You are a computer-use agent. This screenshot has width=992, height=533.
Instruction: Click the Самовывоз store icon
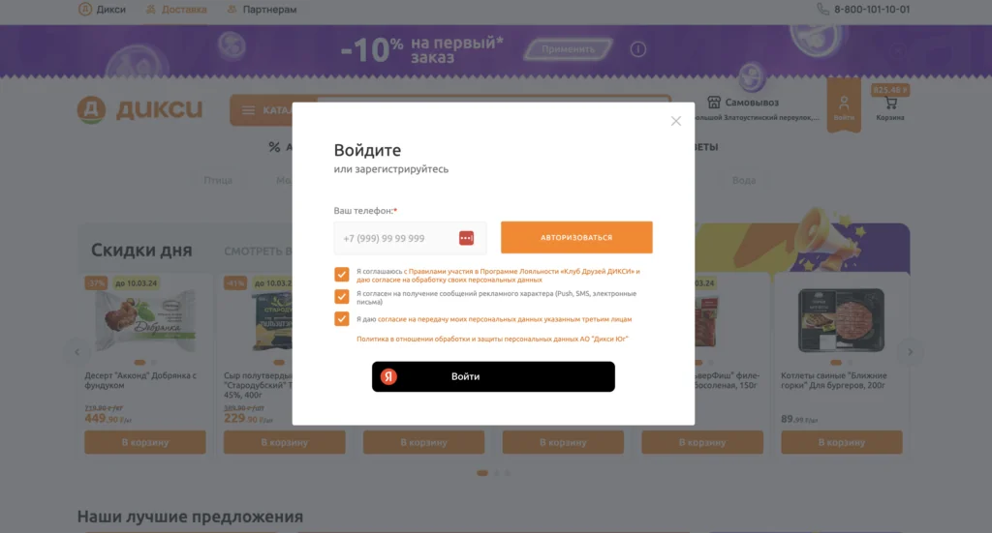tap(714, 103)
